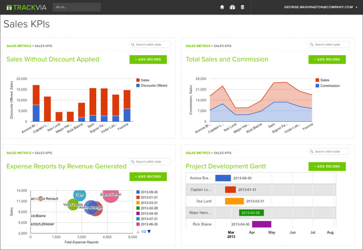Focus search box in the Total Sales panel
This screenshot has width=363, height=250.
click(x=329, y=45)
